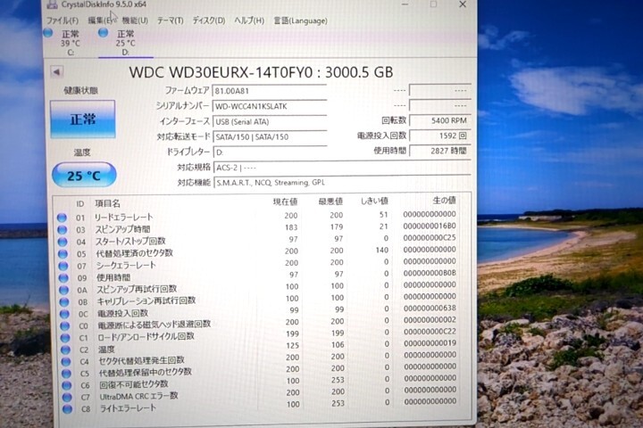643x428 pixels.
Task: Click the serial number field WD-WCC4N1KSLATK
Action: (269, 106)
